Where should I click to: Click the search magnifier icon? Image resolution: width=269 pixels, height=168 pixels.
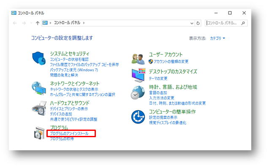[243, 23]
